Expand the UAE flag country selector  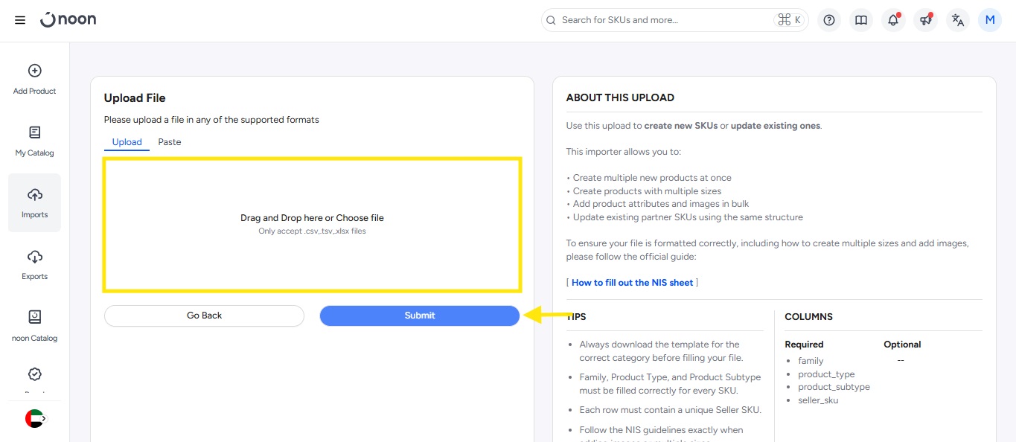tap(35, 419)
